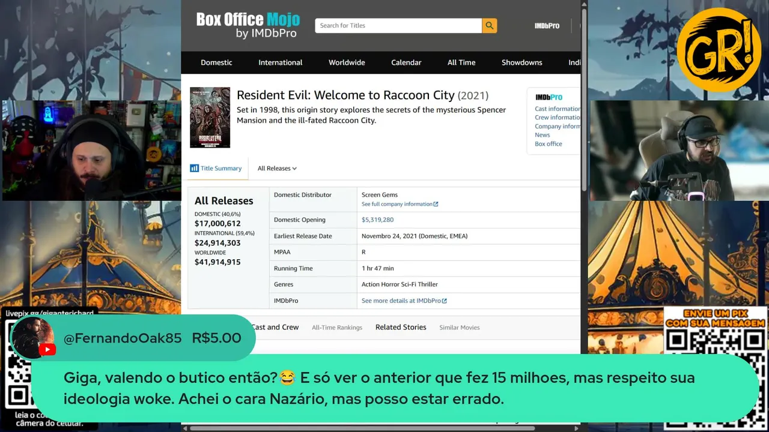Switch to All-Time Rankings tab
The width and height of the screenshot is (769, 432).
(x=337, y=328)
